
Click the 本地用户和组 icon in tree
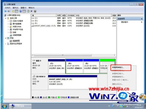click(x=11, y=29)
